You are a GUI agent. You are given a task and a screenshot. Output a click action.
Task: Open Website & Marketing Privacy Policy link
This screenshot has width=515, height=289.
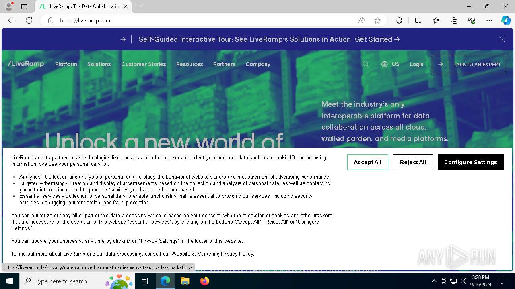point(212,254)
